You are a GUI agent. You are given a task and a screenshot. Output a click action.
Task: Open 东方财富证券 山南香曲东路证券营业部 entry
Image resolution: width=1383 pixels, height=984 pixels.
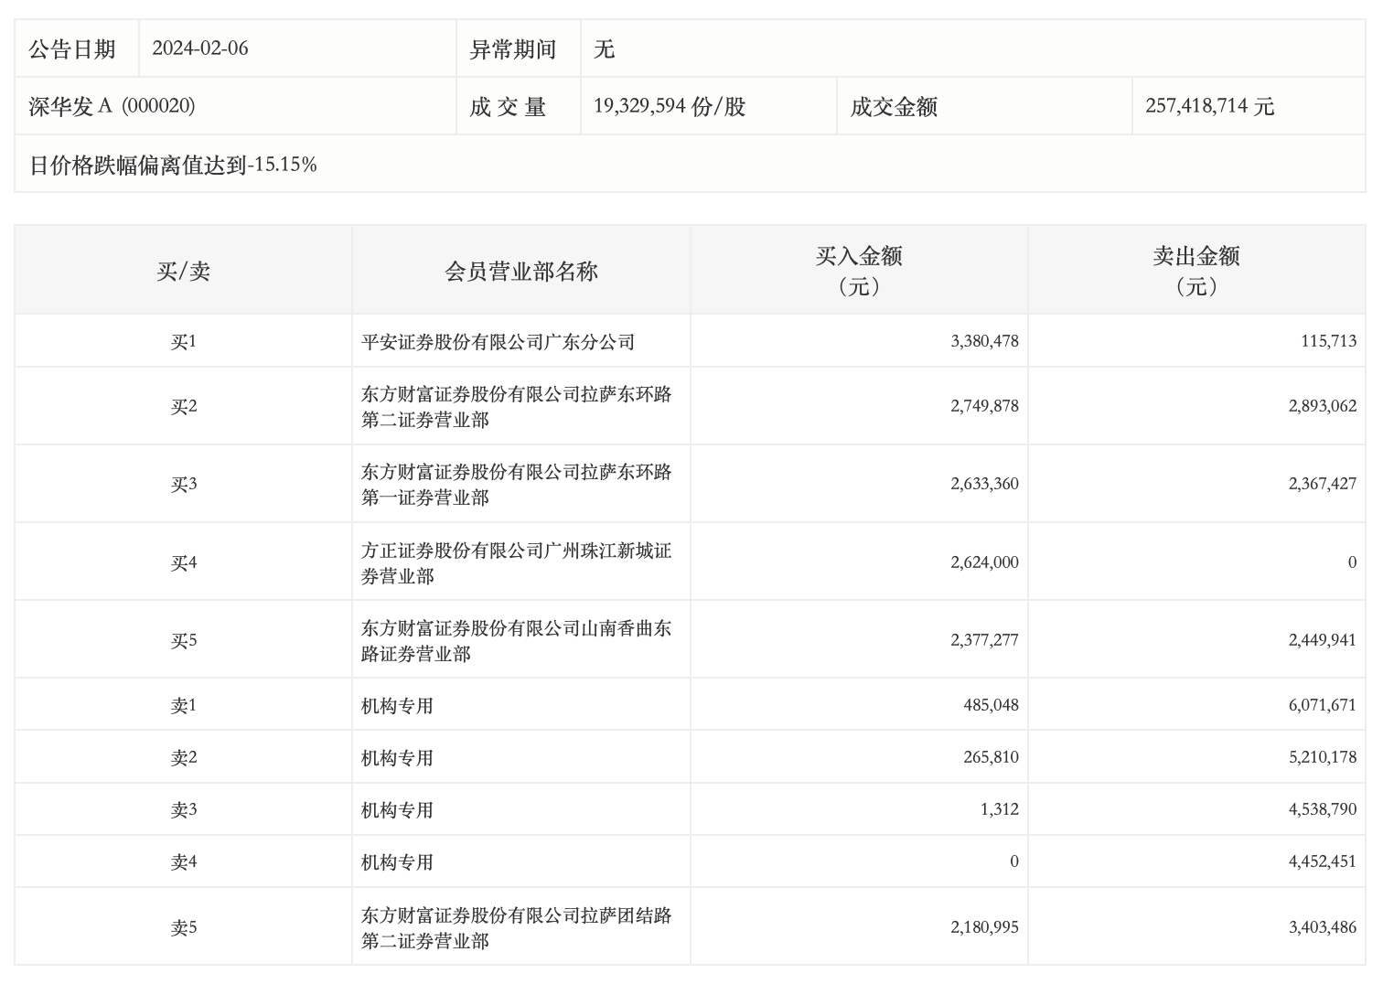tap(516, 640)
